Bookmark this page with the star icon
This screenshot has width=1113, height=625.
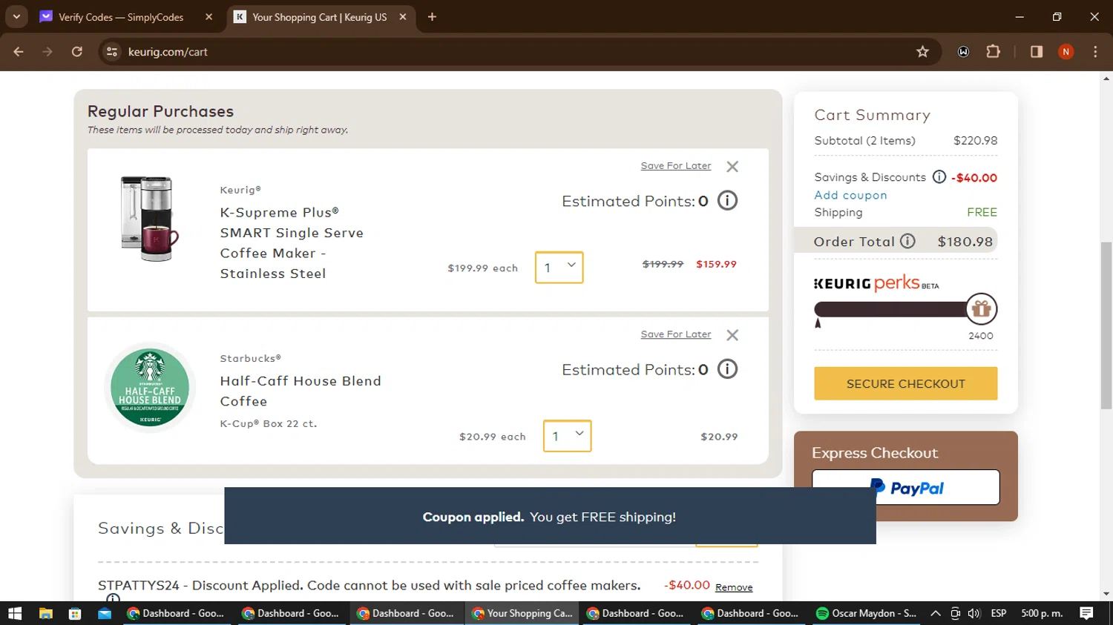click(922, 51)
